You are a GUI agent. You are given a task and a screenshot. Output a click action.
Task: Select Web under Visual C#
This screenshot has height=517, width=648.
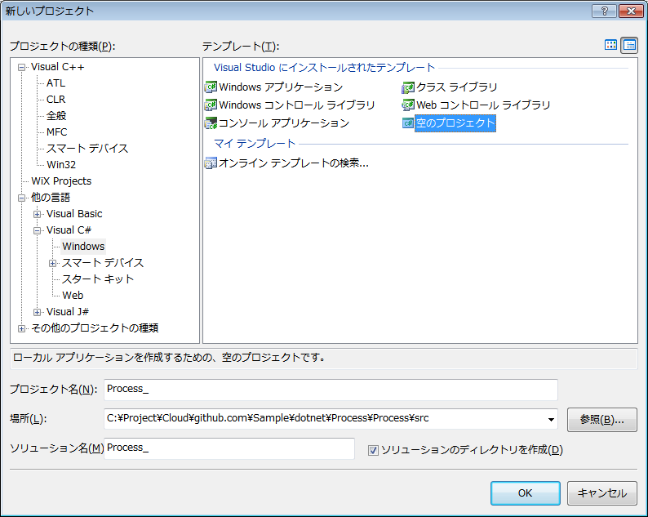[x=73, y=296]
